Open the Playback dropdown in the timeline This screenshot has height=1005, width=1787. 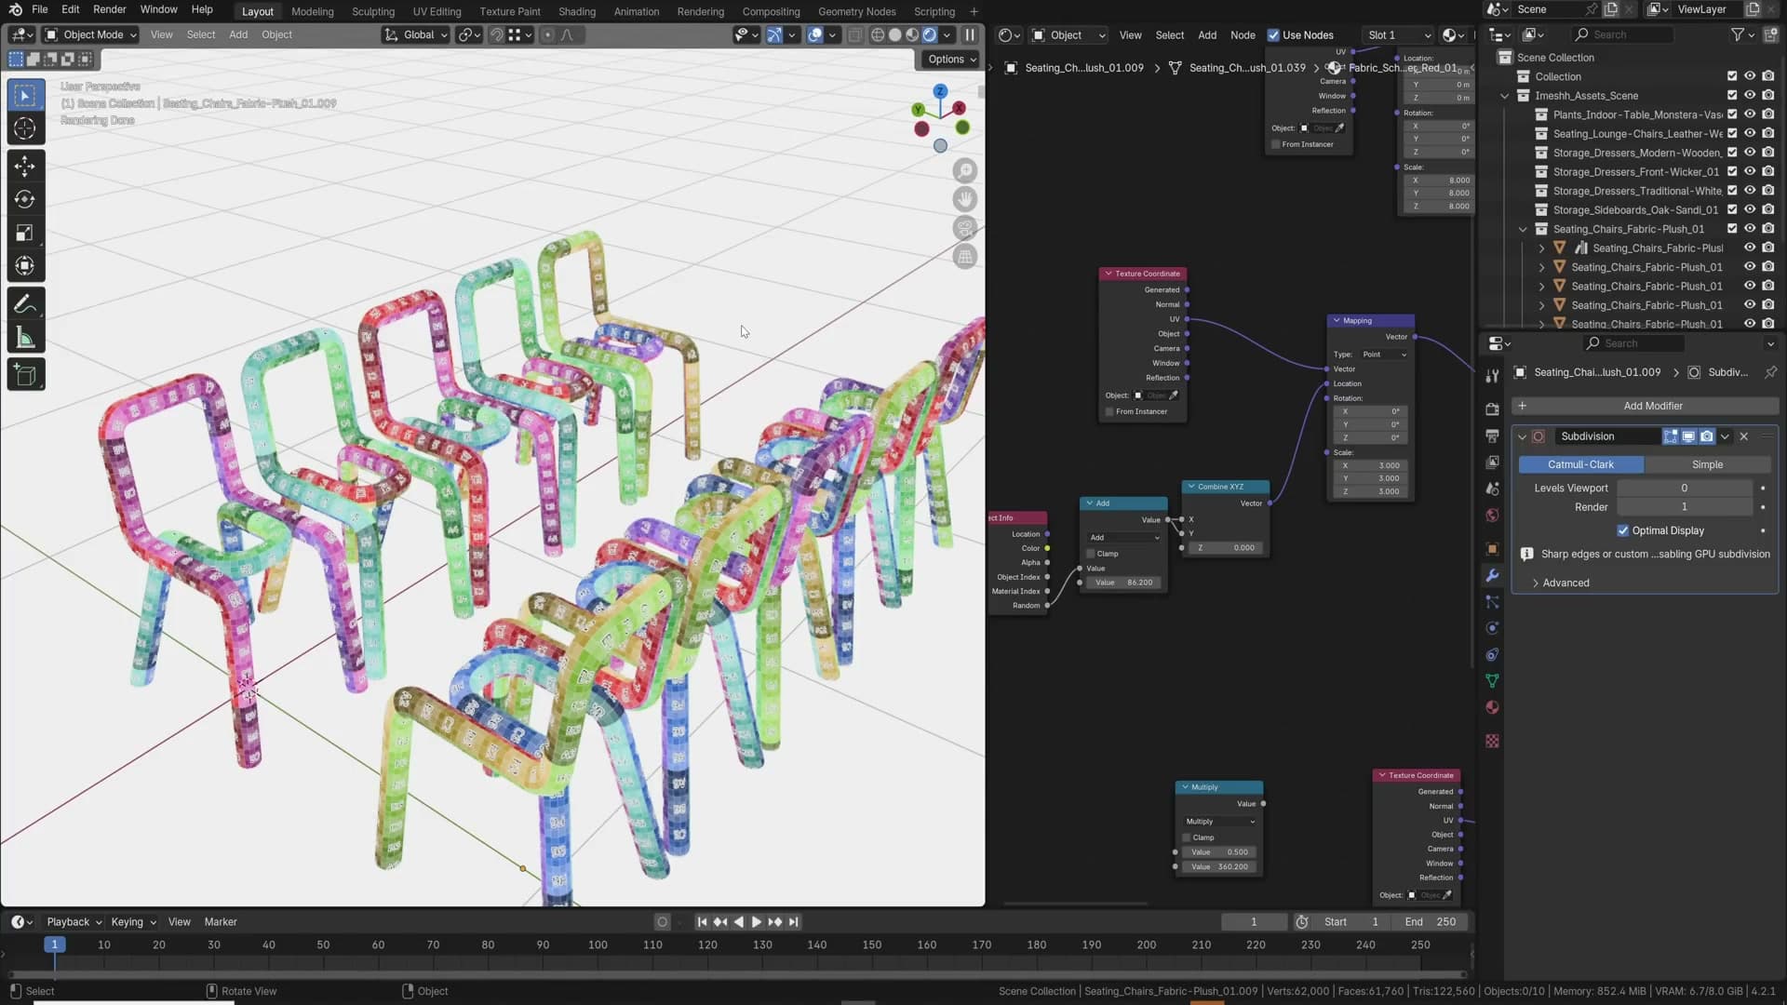74,922
